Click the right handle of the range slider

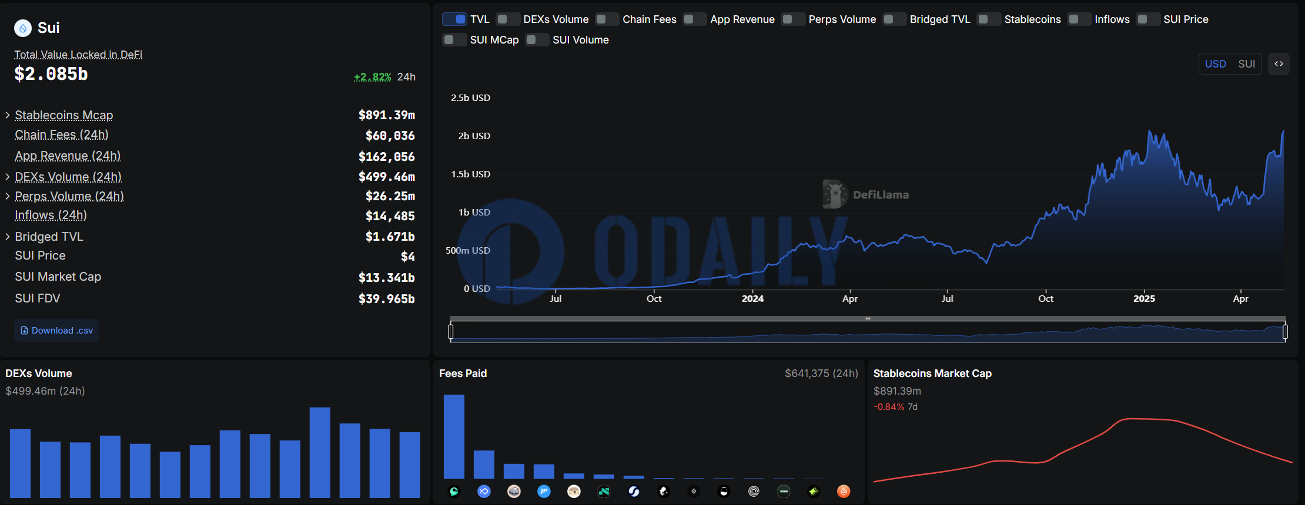coord(1285,332)
